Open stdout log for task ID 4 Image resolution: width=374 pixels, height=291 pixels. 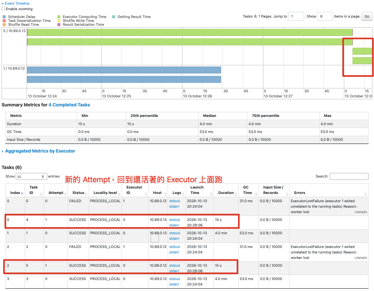(175, 220)
